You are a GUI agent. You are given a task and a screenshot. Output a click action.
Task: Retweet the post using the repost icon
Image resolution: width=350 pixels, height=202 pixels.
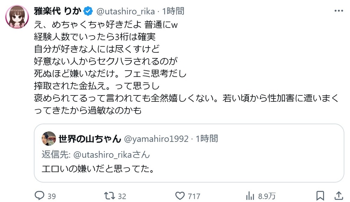(x=110, y=196)
